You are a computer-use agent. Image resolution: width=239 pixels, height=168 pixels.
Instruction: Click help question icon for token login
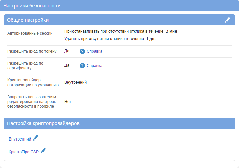pyautogui.click(x=82, y=51)
